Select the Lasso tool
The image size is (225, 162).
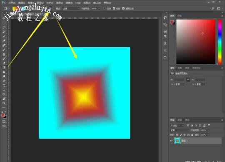point(4,27)
